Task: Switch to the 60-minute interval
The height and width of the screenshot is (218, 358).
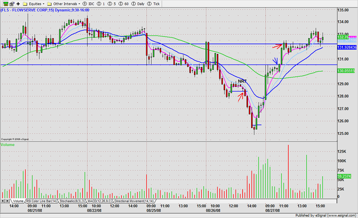Action: coord(124,4)
